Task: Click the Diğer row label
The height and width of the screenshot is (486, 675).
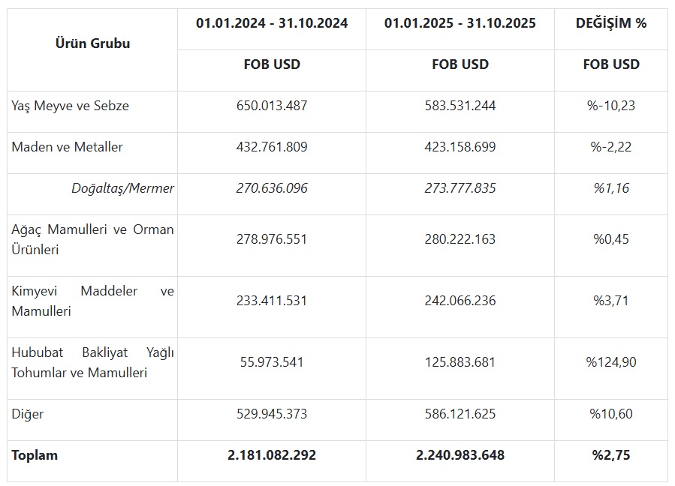Action: (28, 413)
